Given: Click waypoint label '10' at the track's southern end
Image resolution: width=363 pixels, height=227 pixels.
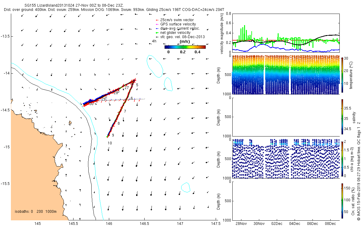Looking at the screenshot, I should pos(110,143).
